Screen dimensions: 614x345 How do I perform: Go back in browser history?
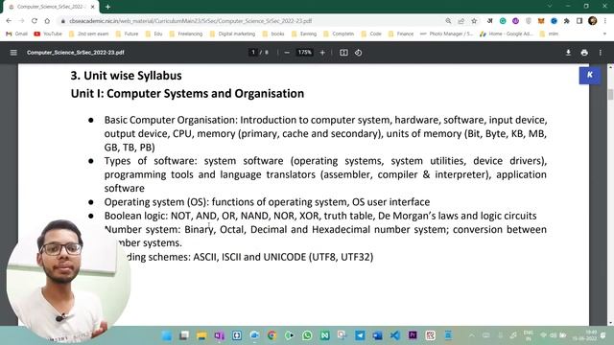point(9,21)
